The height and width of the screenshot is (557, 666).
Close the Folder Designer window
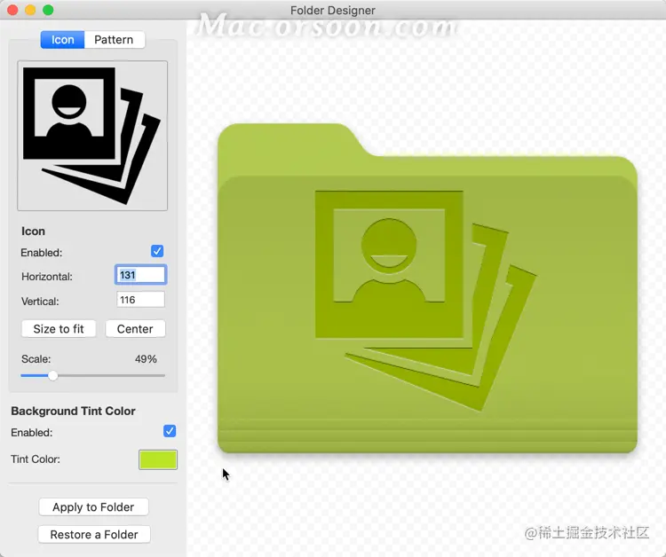[x=12, y=10]
